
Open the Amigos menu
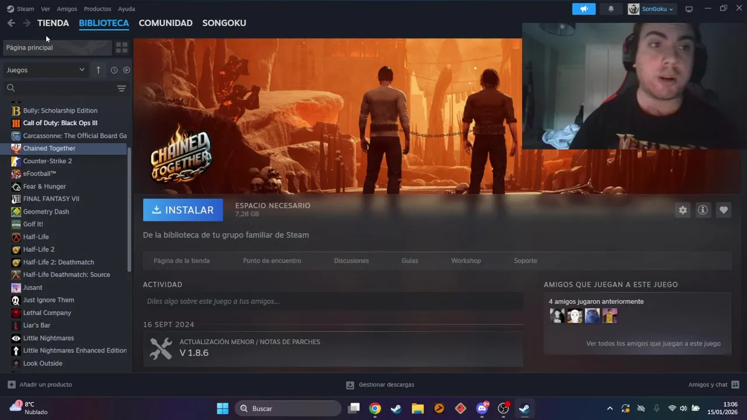67,9
